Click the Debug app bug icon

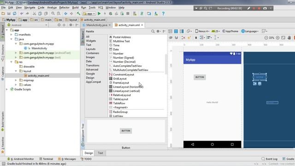tap(111, 13)
